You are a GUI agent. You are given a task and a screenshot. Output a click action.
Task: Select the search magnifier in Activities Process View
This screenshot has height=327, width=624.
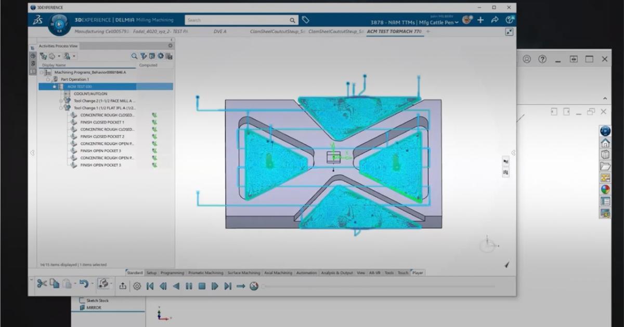[134, 56]
